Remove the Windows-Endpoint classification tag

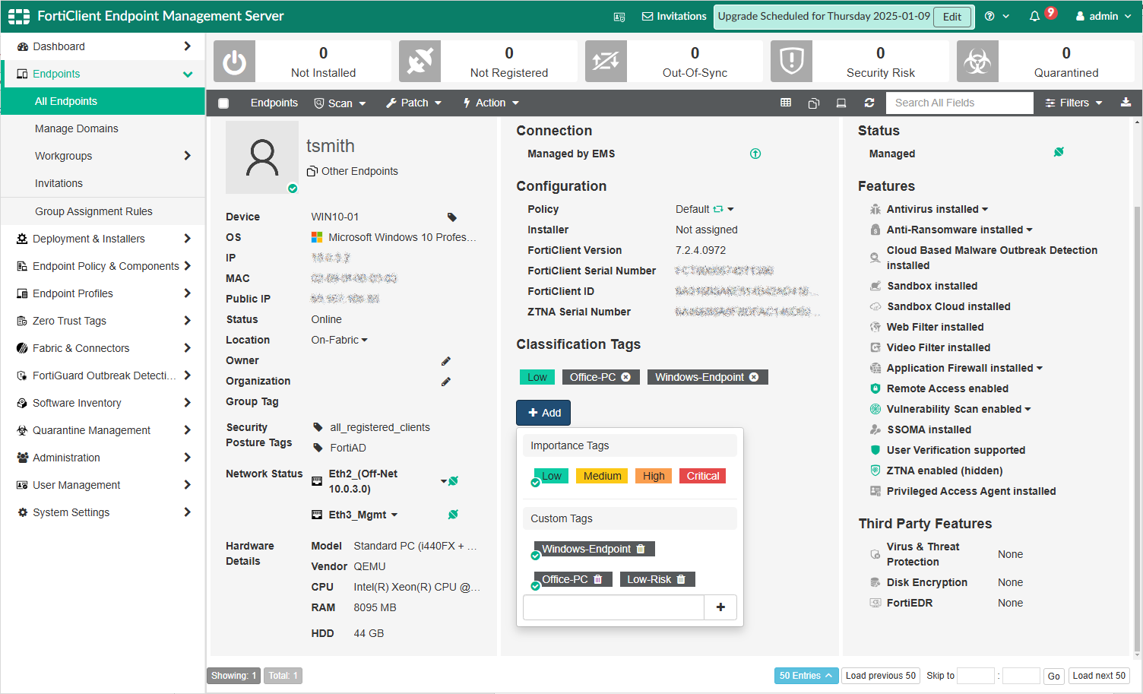[x=754, y=377]
